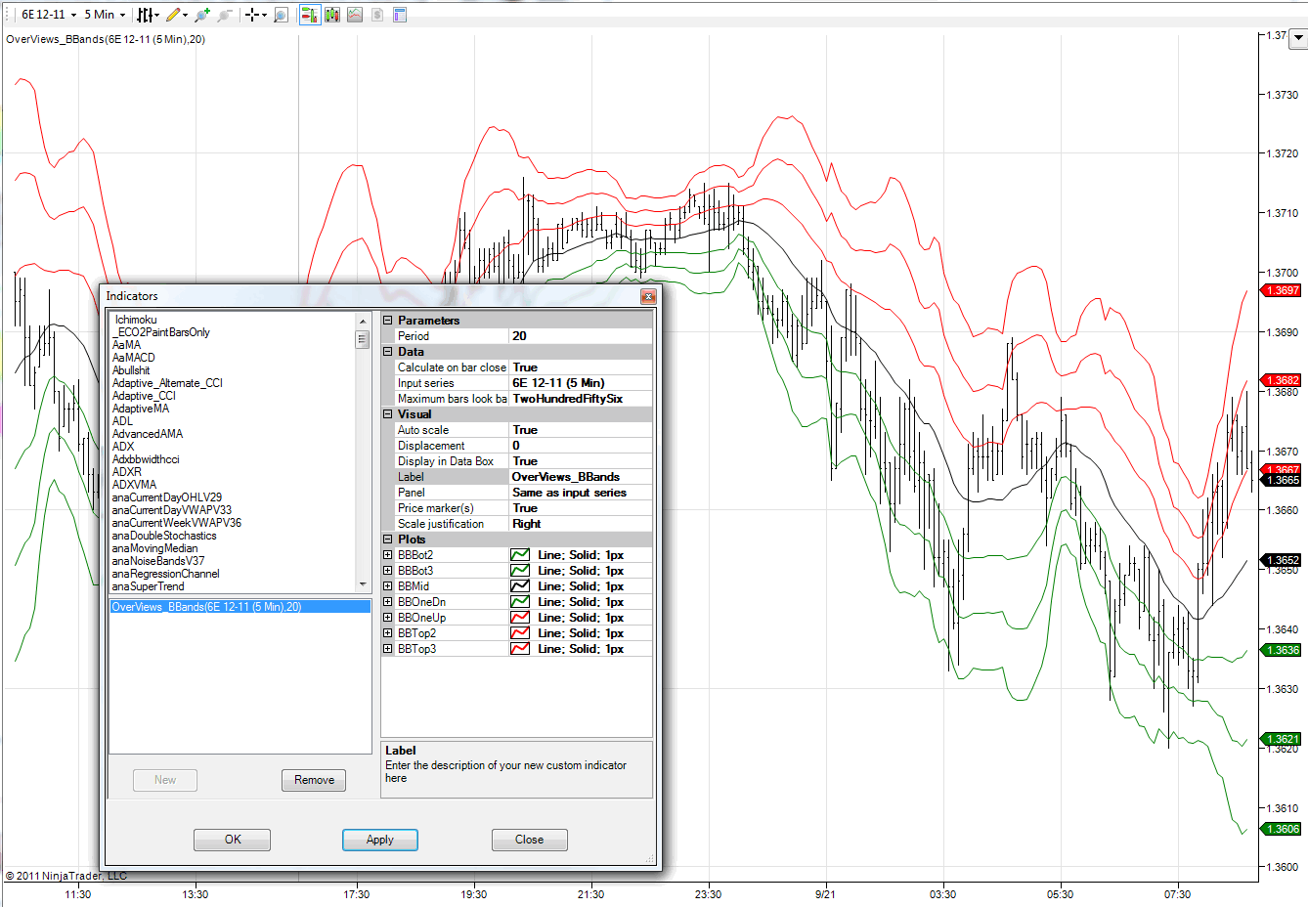Viewport: 1308px width, 907px height.
Task: Click the zoom frame magnifier icon
Action: pyautogui.click(x=282, y=15)
